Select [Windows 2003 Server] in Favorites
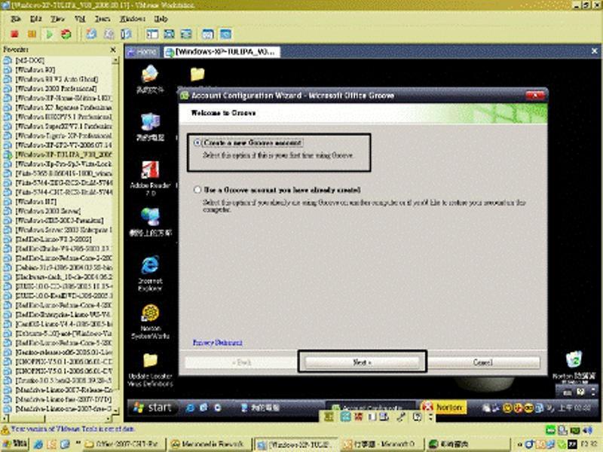 (x=47, y=211)
